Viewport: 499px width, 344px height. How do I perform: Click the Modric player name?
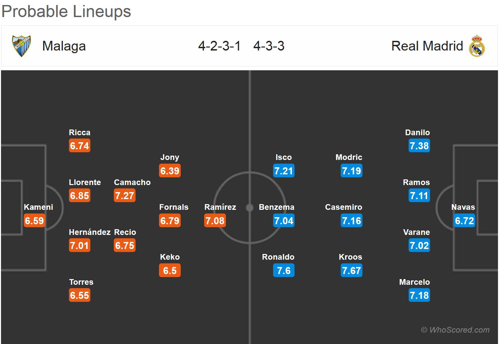[349, 157]
